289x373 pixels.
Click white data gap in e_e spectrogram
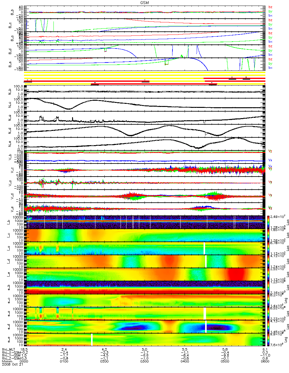pos(92,339)
